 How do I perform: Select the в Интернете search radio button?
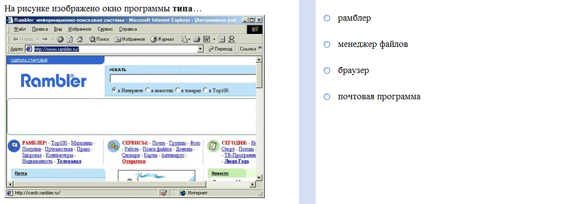(x=114, y=90)
